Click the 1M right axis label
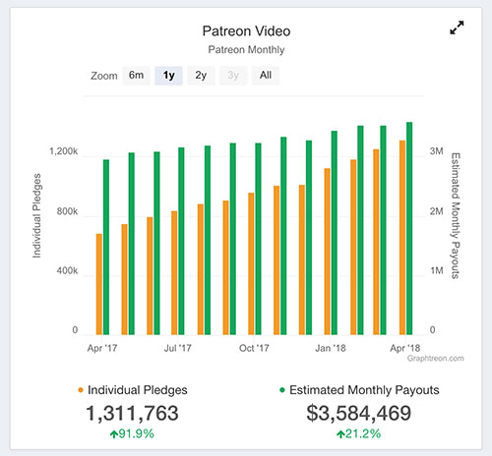Viewport: 492px width, 456px height. pyautogui.click(x=437, y=270)
